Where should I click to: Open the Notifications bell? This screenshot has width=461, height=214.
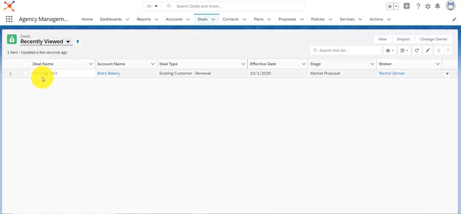[438, 6]
